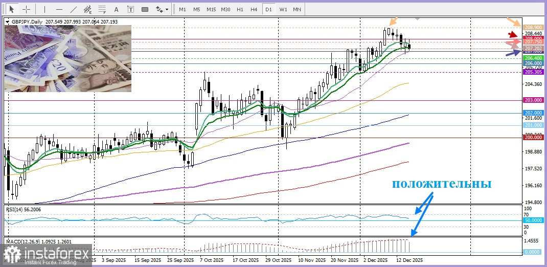Select the 200.000 dark-red level label
This screenshot has width=547, height=267.
(x=533, y=138)
